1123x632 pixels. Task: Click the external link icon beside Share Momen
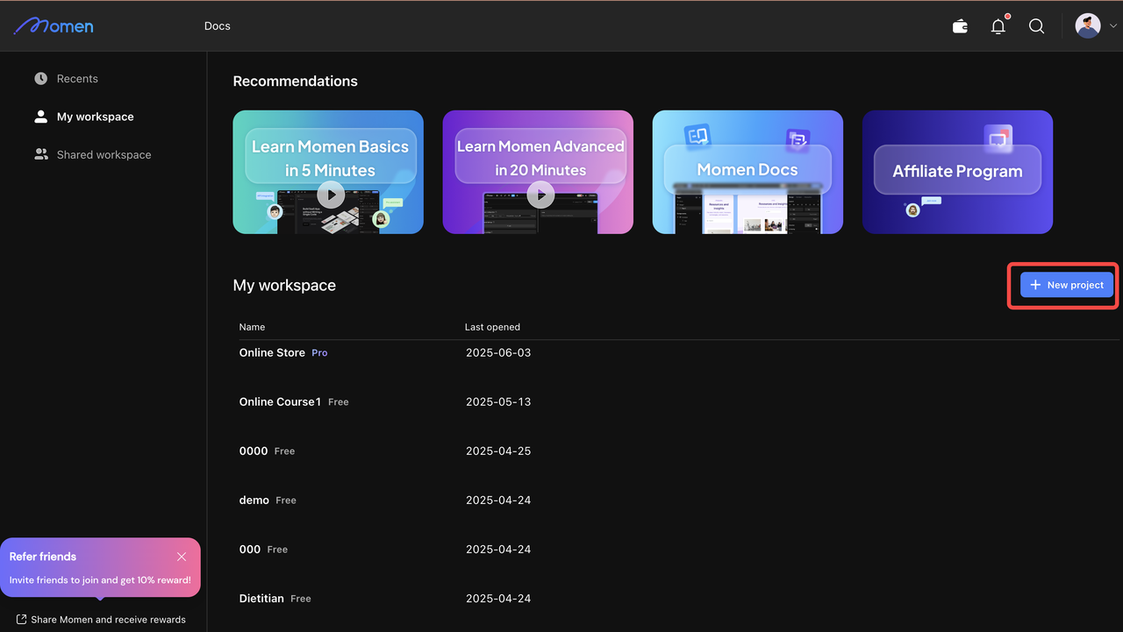pos(22,620)
